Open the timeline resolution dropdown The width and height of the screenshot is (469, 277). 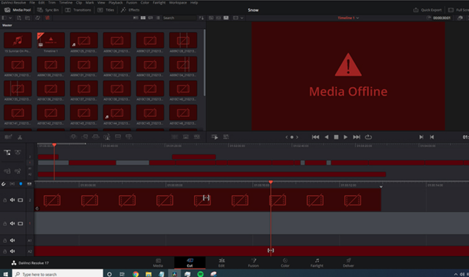pyautogui.click(x=238, y=18)
